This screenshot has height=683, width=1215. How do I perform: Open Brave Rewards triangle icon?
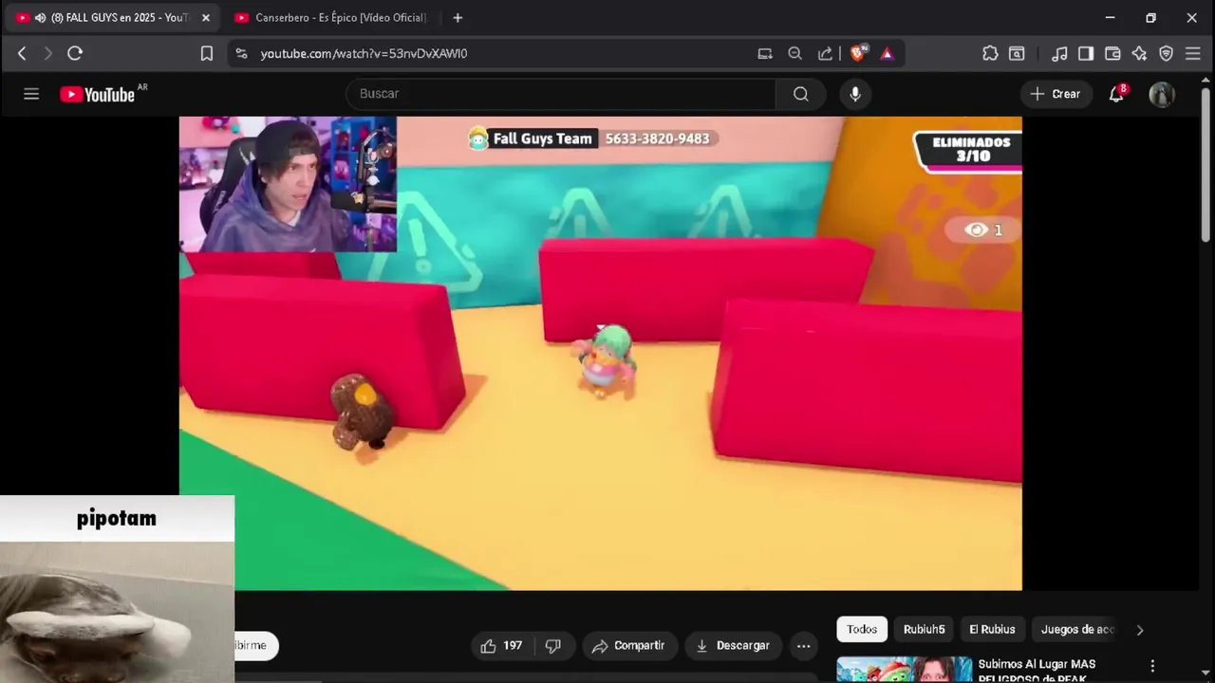point(887,53)
